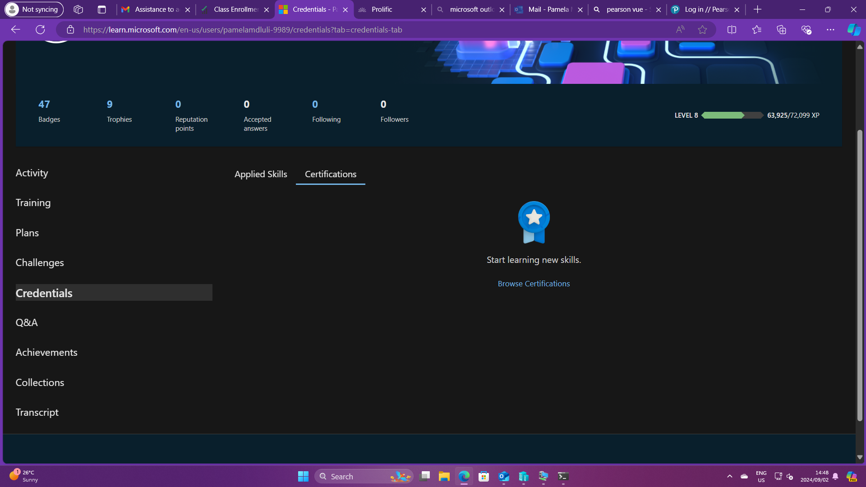Open the Windows Start menu

303,476
